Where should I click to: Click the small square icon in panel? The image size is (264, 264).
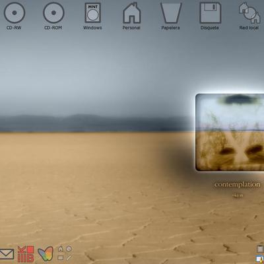coord(61,257)
